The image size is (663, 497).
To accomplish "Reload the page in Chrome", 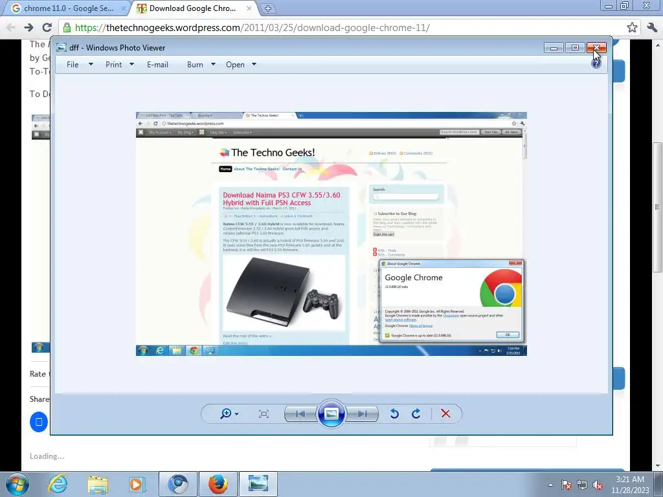I will [x=47, y=27].
